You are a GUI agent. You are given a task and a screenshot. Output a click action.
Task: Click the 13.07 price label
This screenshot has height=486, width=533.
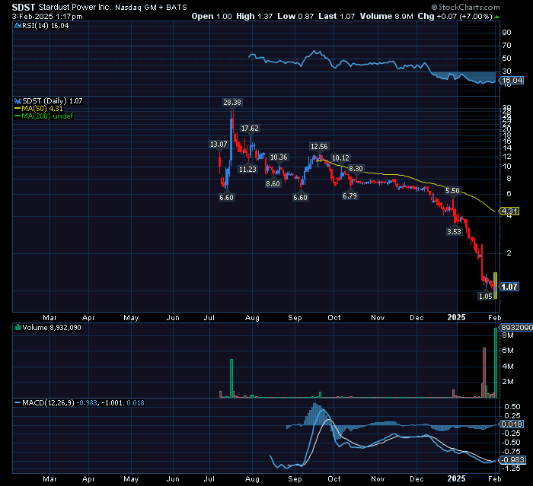click(219, 145)
